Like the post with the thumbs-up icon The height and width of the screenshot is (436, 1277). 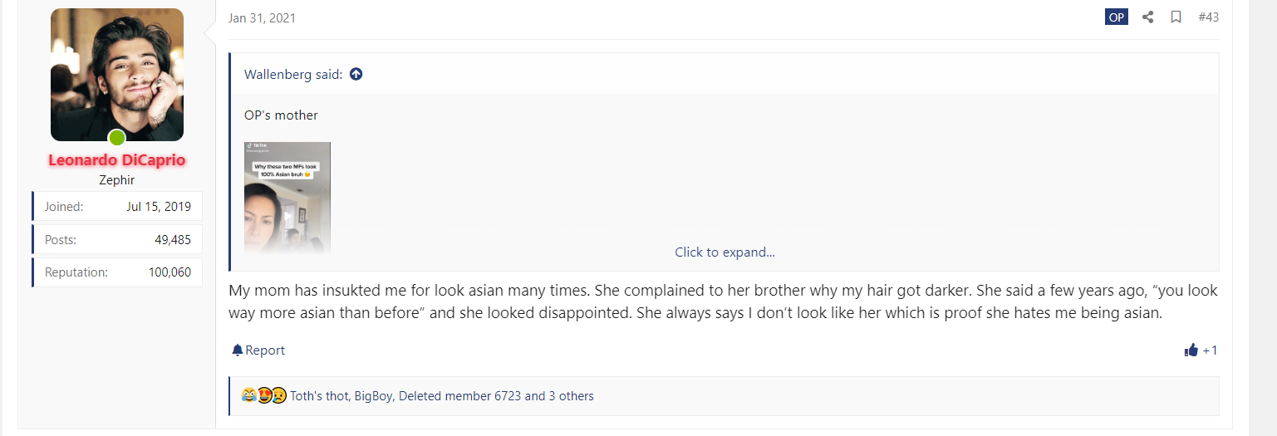(x=1191, y=350)
